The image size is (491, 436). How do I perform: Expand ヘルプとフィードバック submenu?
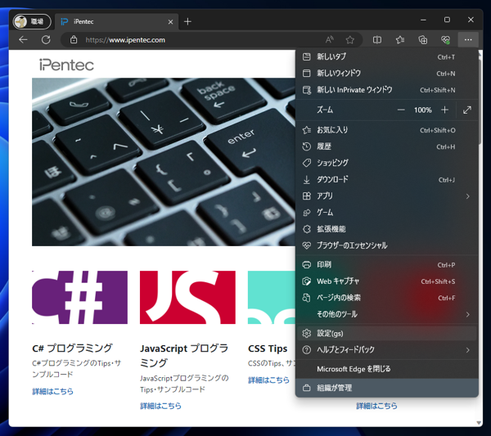coord(387,349)
